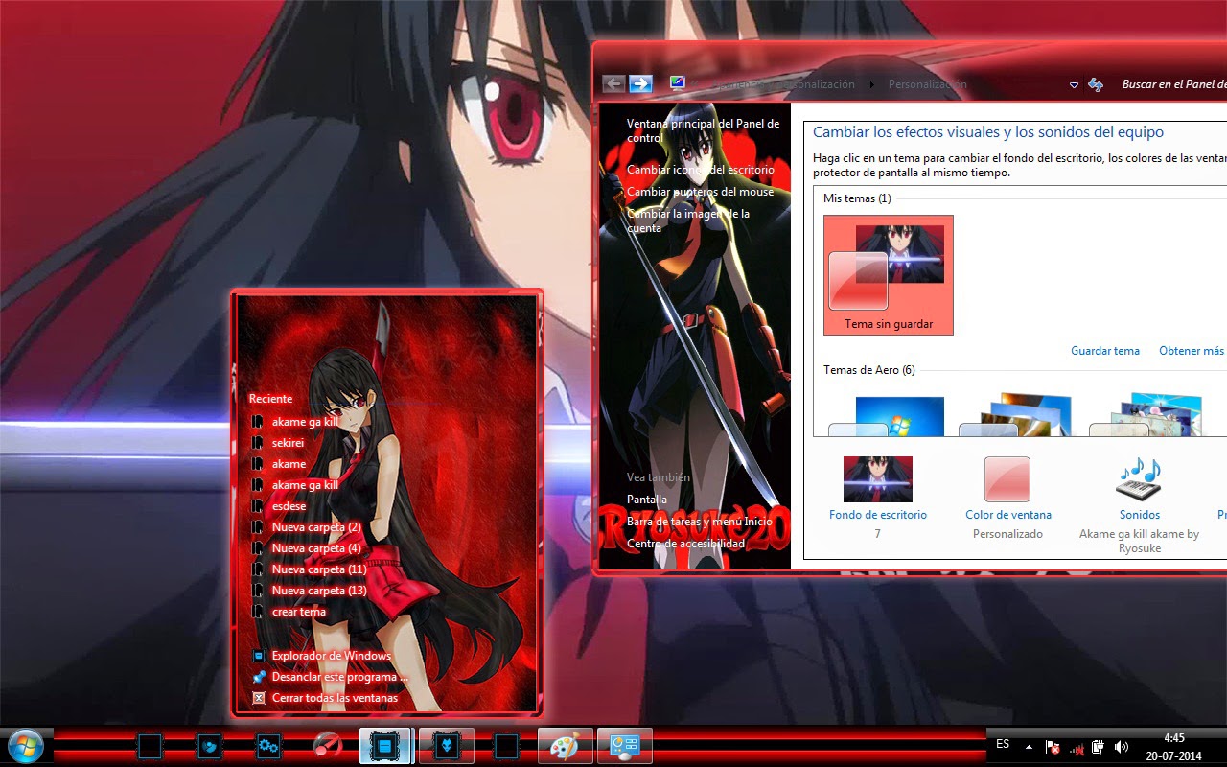Open recent Nueva carpeta (2)

coord(315,527)
